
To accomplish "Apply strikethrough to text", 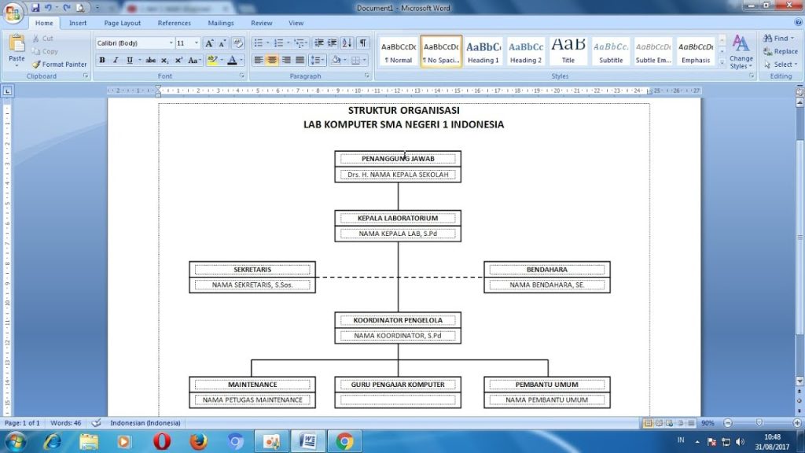I will tap(150, 59).
